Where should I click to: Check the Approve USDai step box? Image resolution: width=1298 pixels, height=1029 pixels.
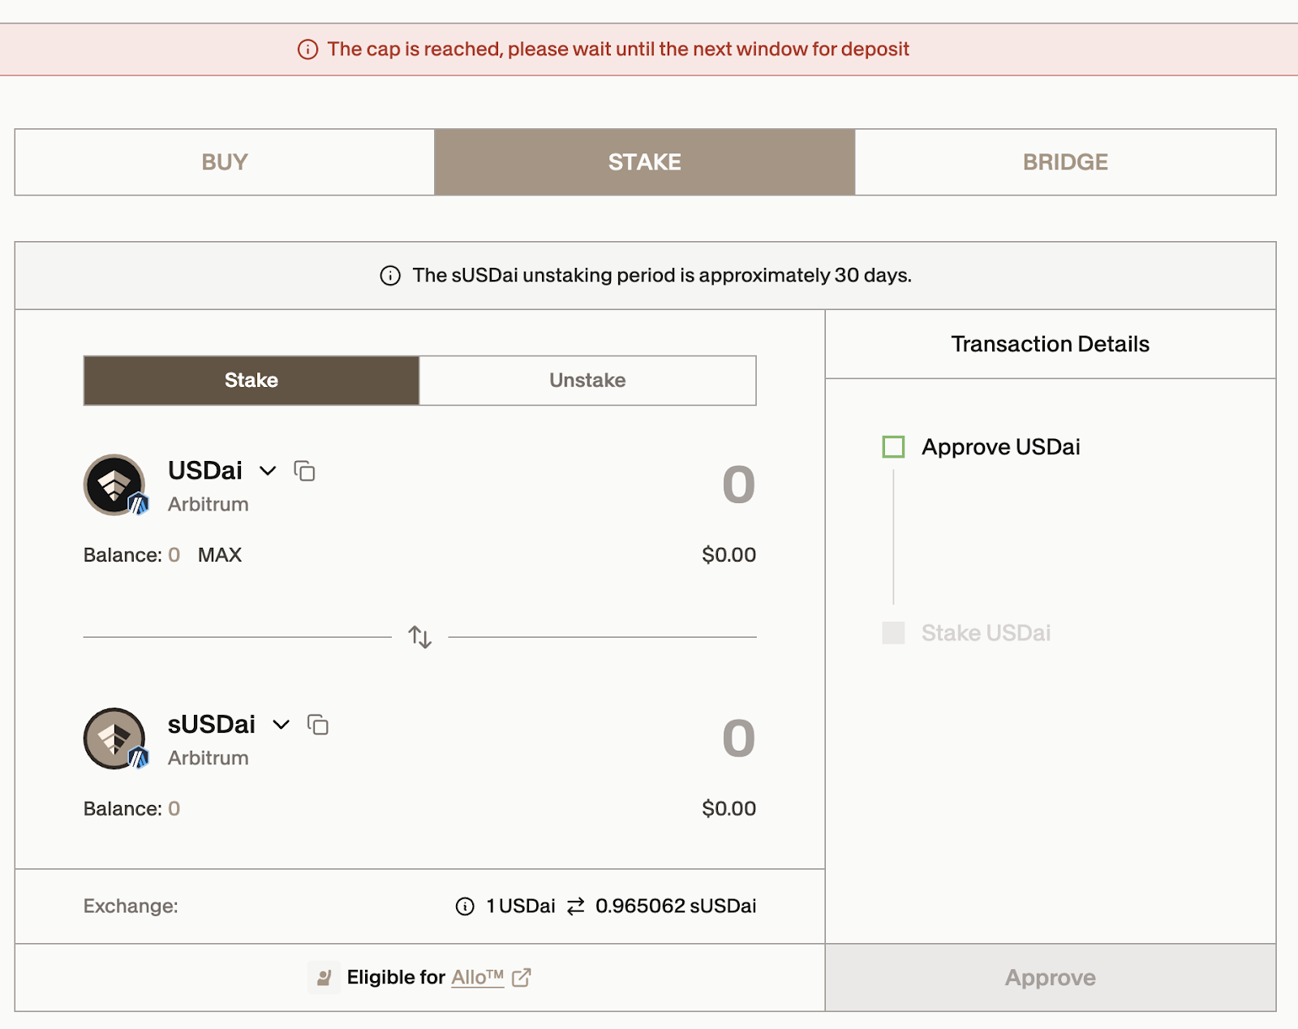click(x=893, y=447)
